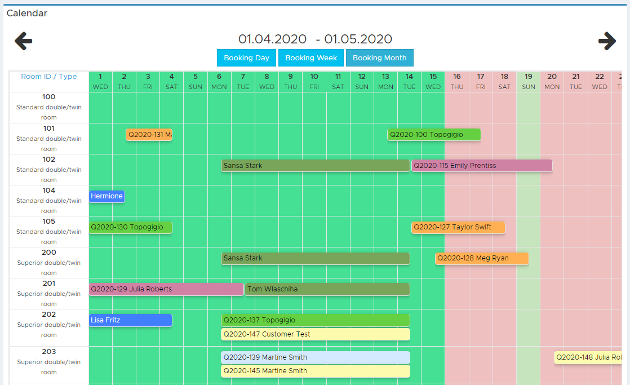
Task: Switch to Booking Day view
Action: coord(246,58)
